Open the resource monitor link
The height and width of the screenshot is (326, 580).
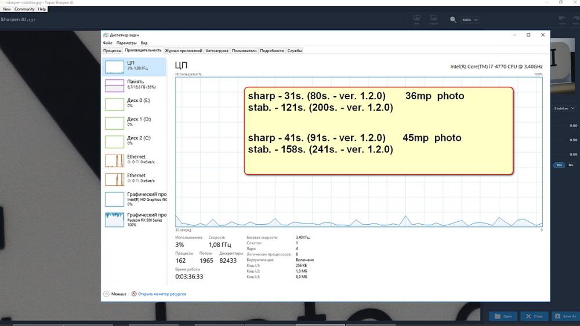(x=162, y=294)
